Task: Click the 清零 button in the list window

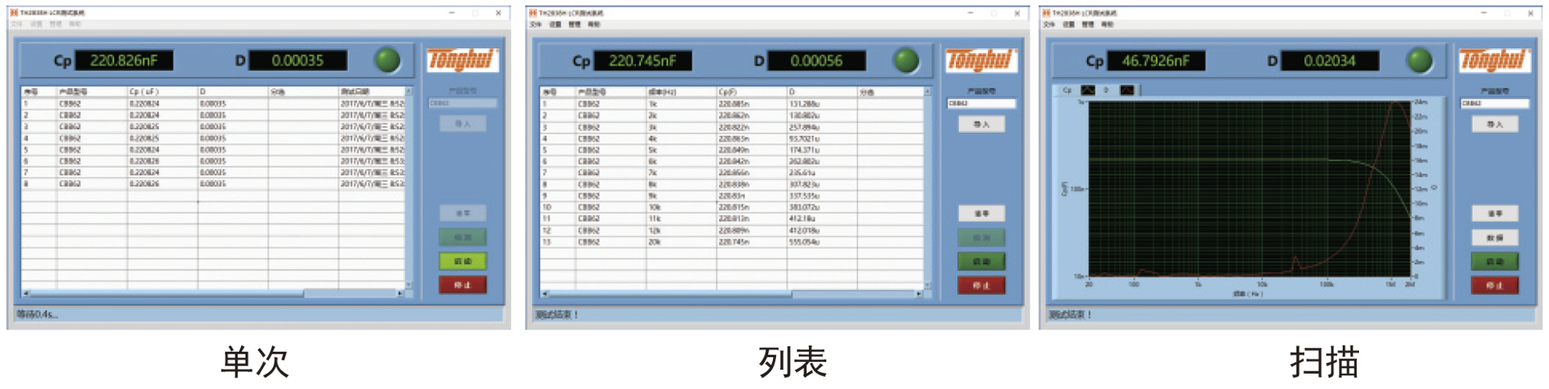Action: click(981, 214)
